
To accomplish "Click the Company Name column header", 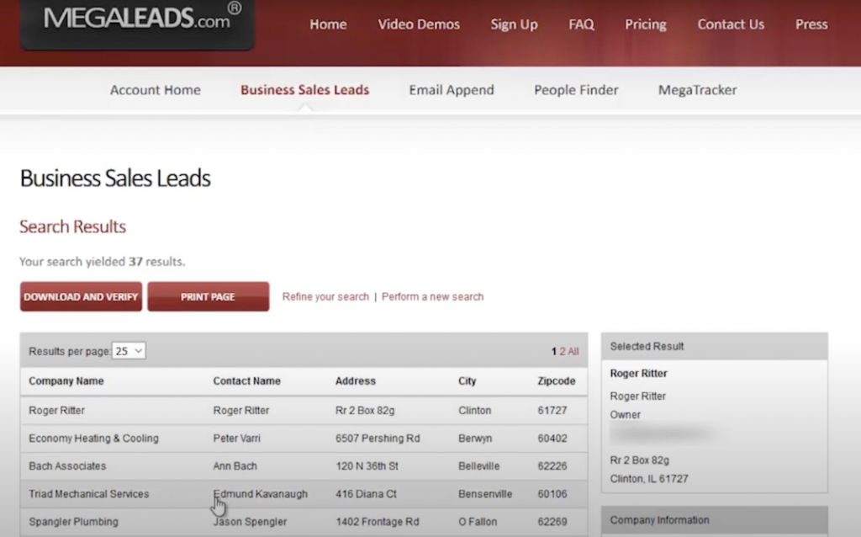I will (66, 381).
